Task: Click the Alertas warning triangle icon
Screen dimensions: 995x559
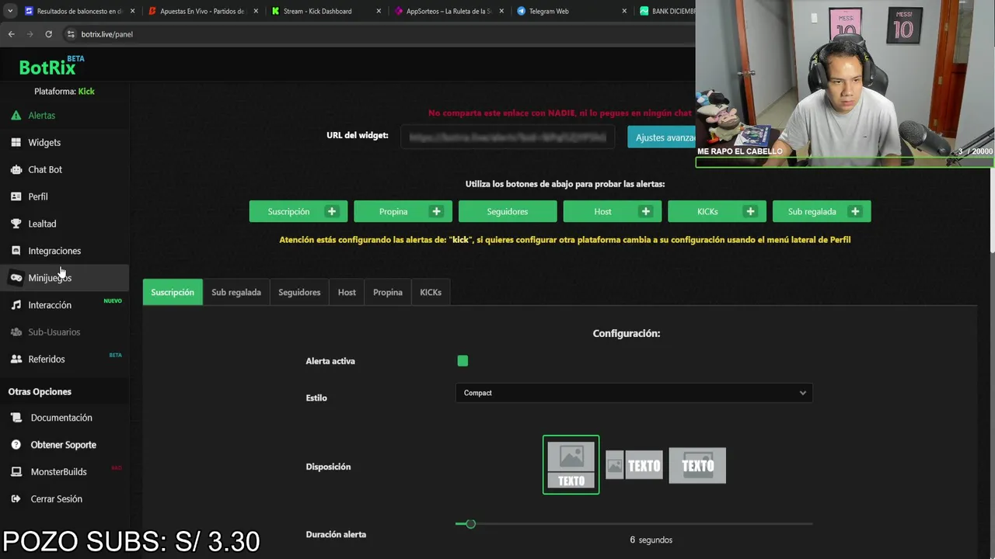Action: click(x=16, y=115)
